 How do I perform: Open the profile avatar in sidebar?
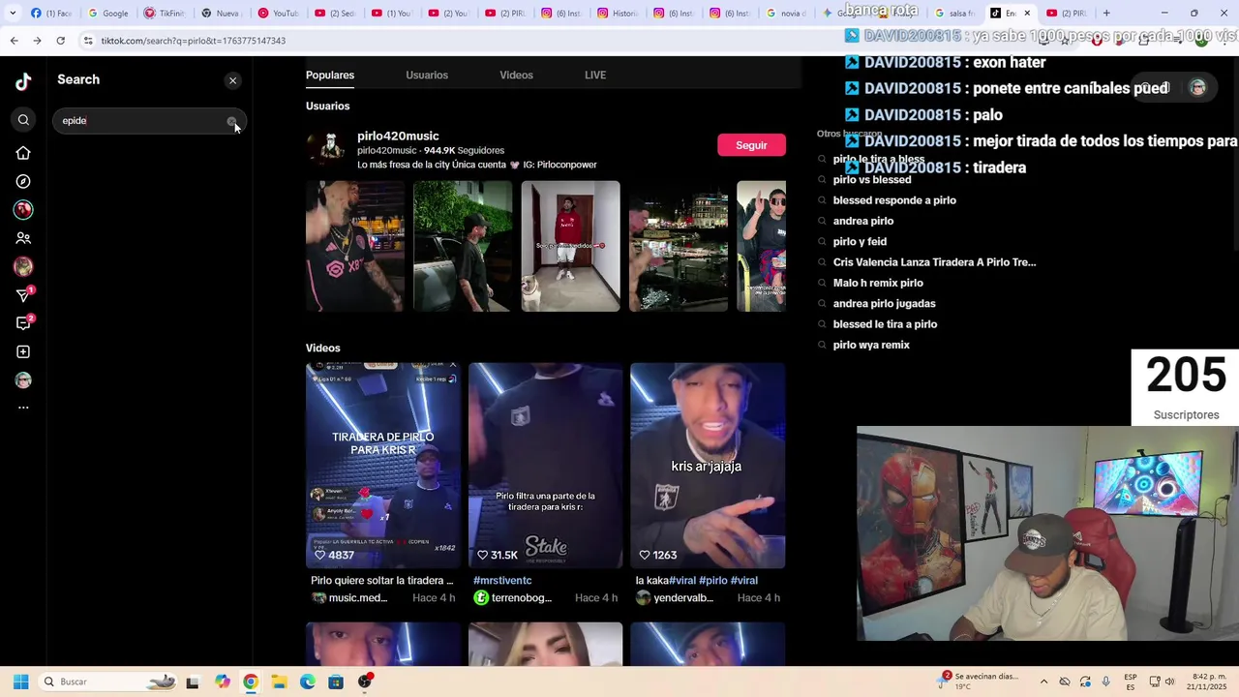23,380
